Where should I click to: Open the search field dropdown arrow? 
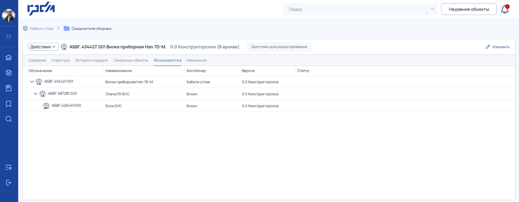(x=432, y=10)
